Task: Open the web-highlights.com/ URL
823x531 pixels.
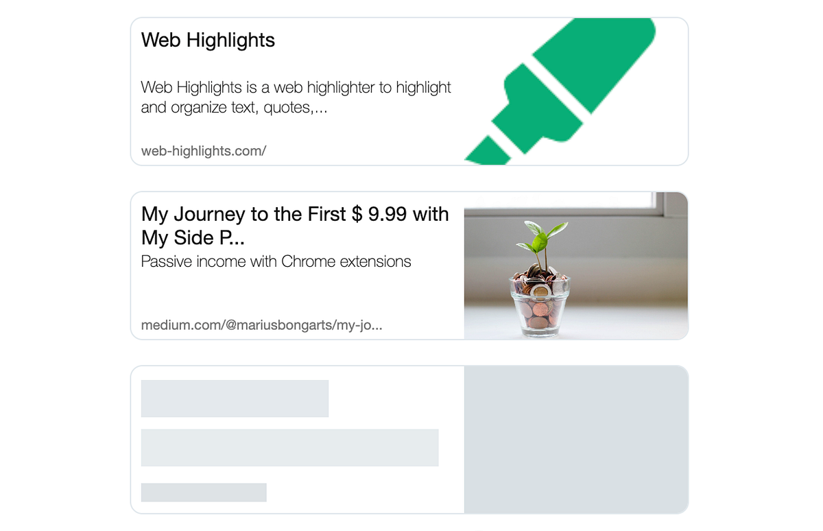Action: [x=204, y=151]
